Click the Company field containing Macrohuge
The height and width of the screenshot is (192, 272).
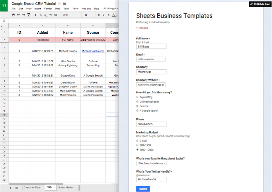click(151, 72)
